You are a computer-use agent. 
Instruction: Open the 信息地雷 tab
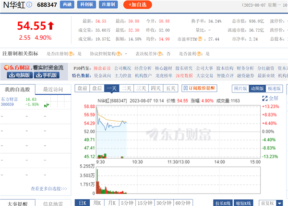53,203
